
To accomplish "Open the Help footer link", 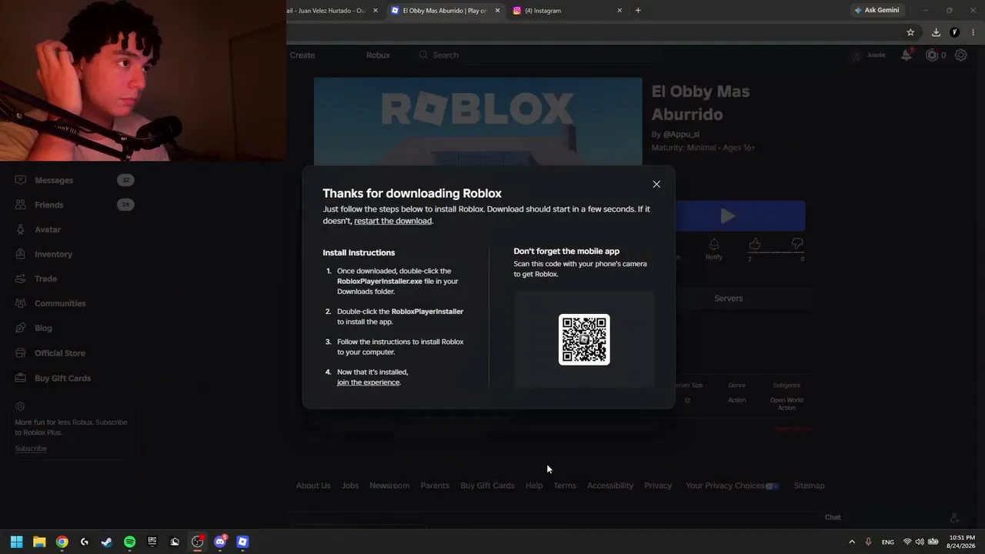I will pyautogui.click(x=534, y=486).
